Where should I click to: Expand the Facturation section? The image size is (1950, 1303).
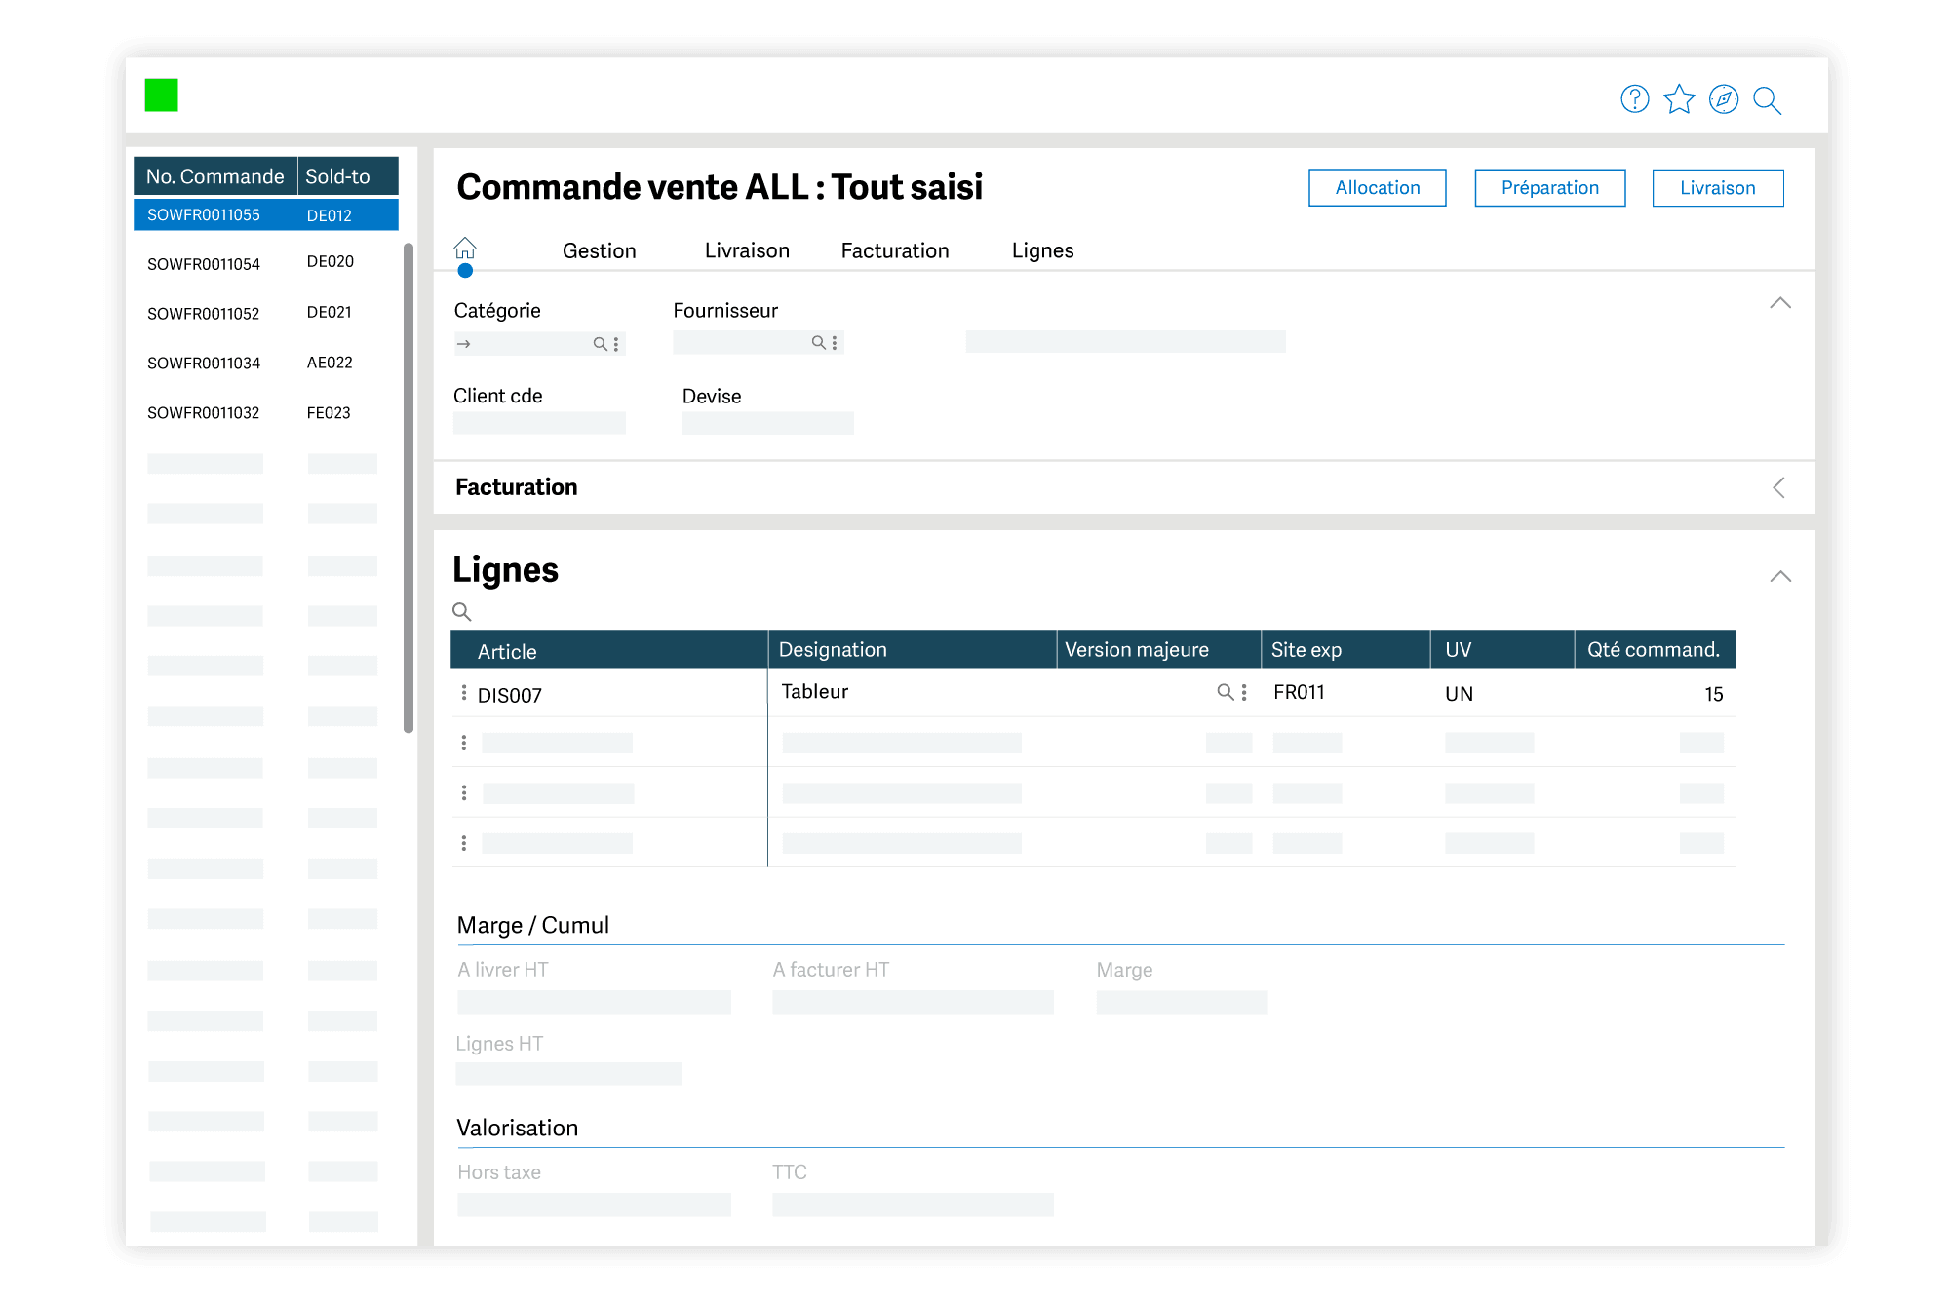pyautogui.click(x=1779, y=487)
